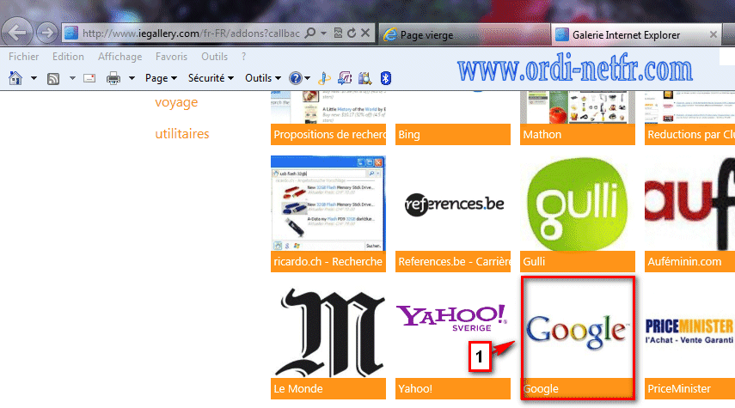Open the Outils menu in the menu bar
This screenshot has width=735, height=408.
click(214, 57)
